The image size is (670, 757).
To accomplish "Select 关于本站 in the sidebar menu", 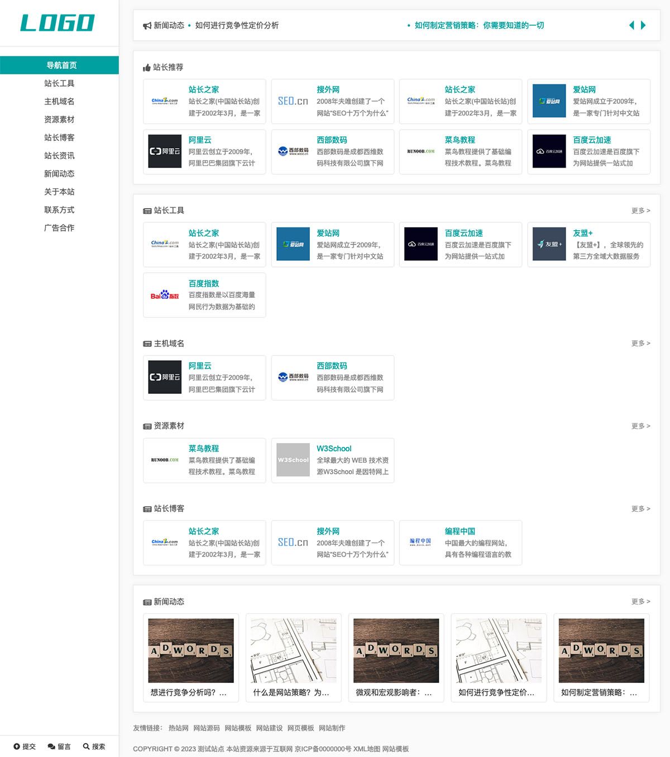I will [x=59, y=192].
